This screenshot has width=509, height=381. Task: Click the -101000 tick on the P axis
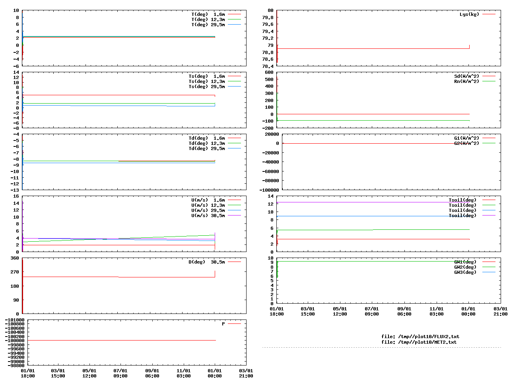point(15,320)
